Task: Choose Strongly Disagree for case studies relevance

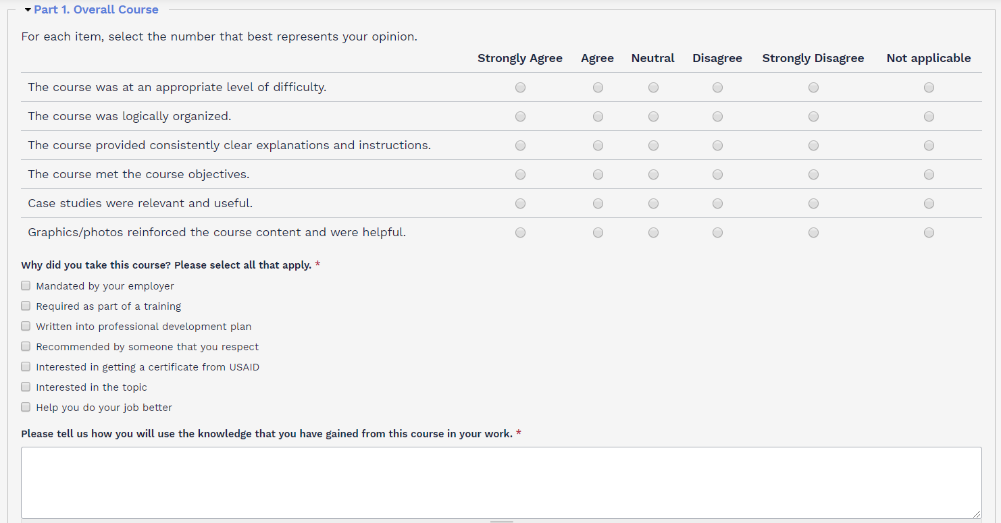Action: coord(813,204)
